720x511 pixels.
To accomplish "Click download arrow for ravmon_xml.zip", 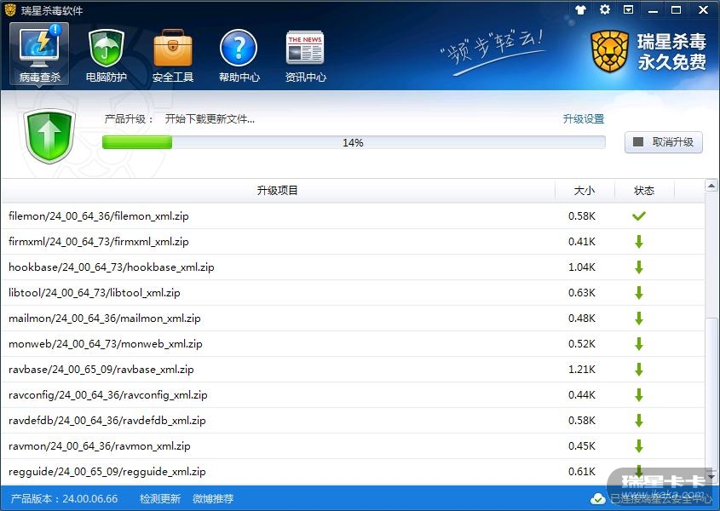I will tap(639, 445).
